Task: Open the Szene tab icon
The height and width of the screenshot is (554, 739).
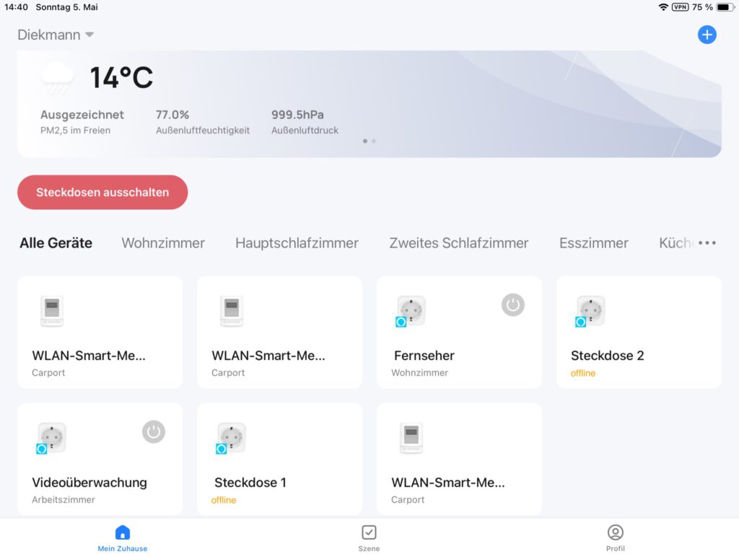Action: pos(369,532)
